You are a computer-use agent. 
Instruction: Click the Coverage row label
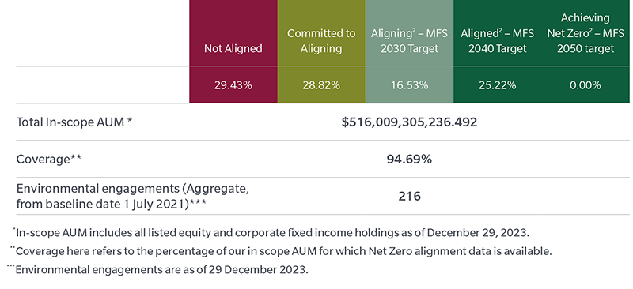48,160
